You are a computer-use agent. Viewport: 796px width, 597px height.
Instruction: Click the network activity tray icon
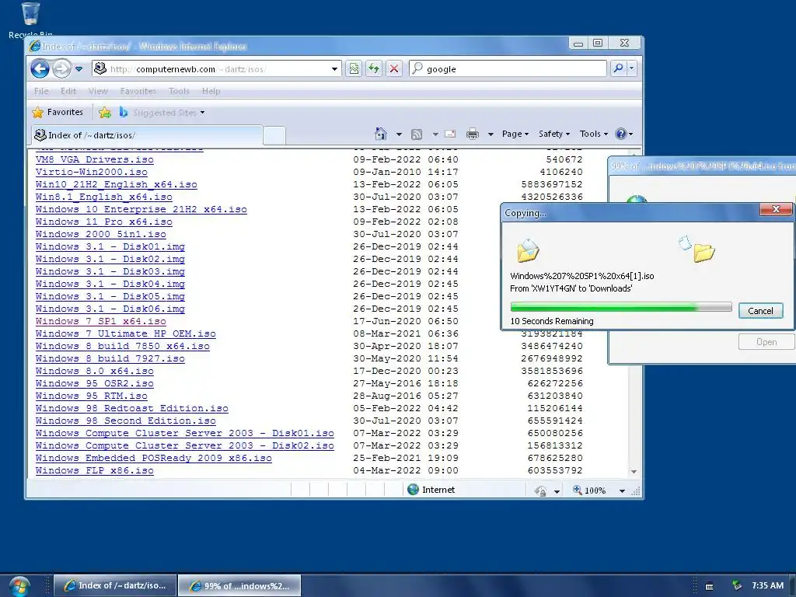737,586
